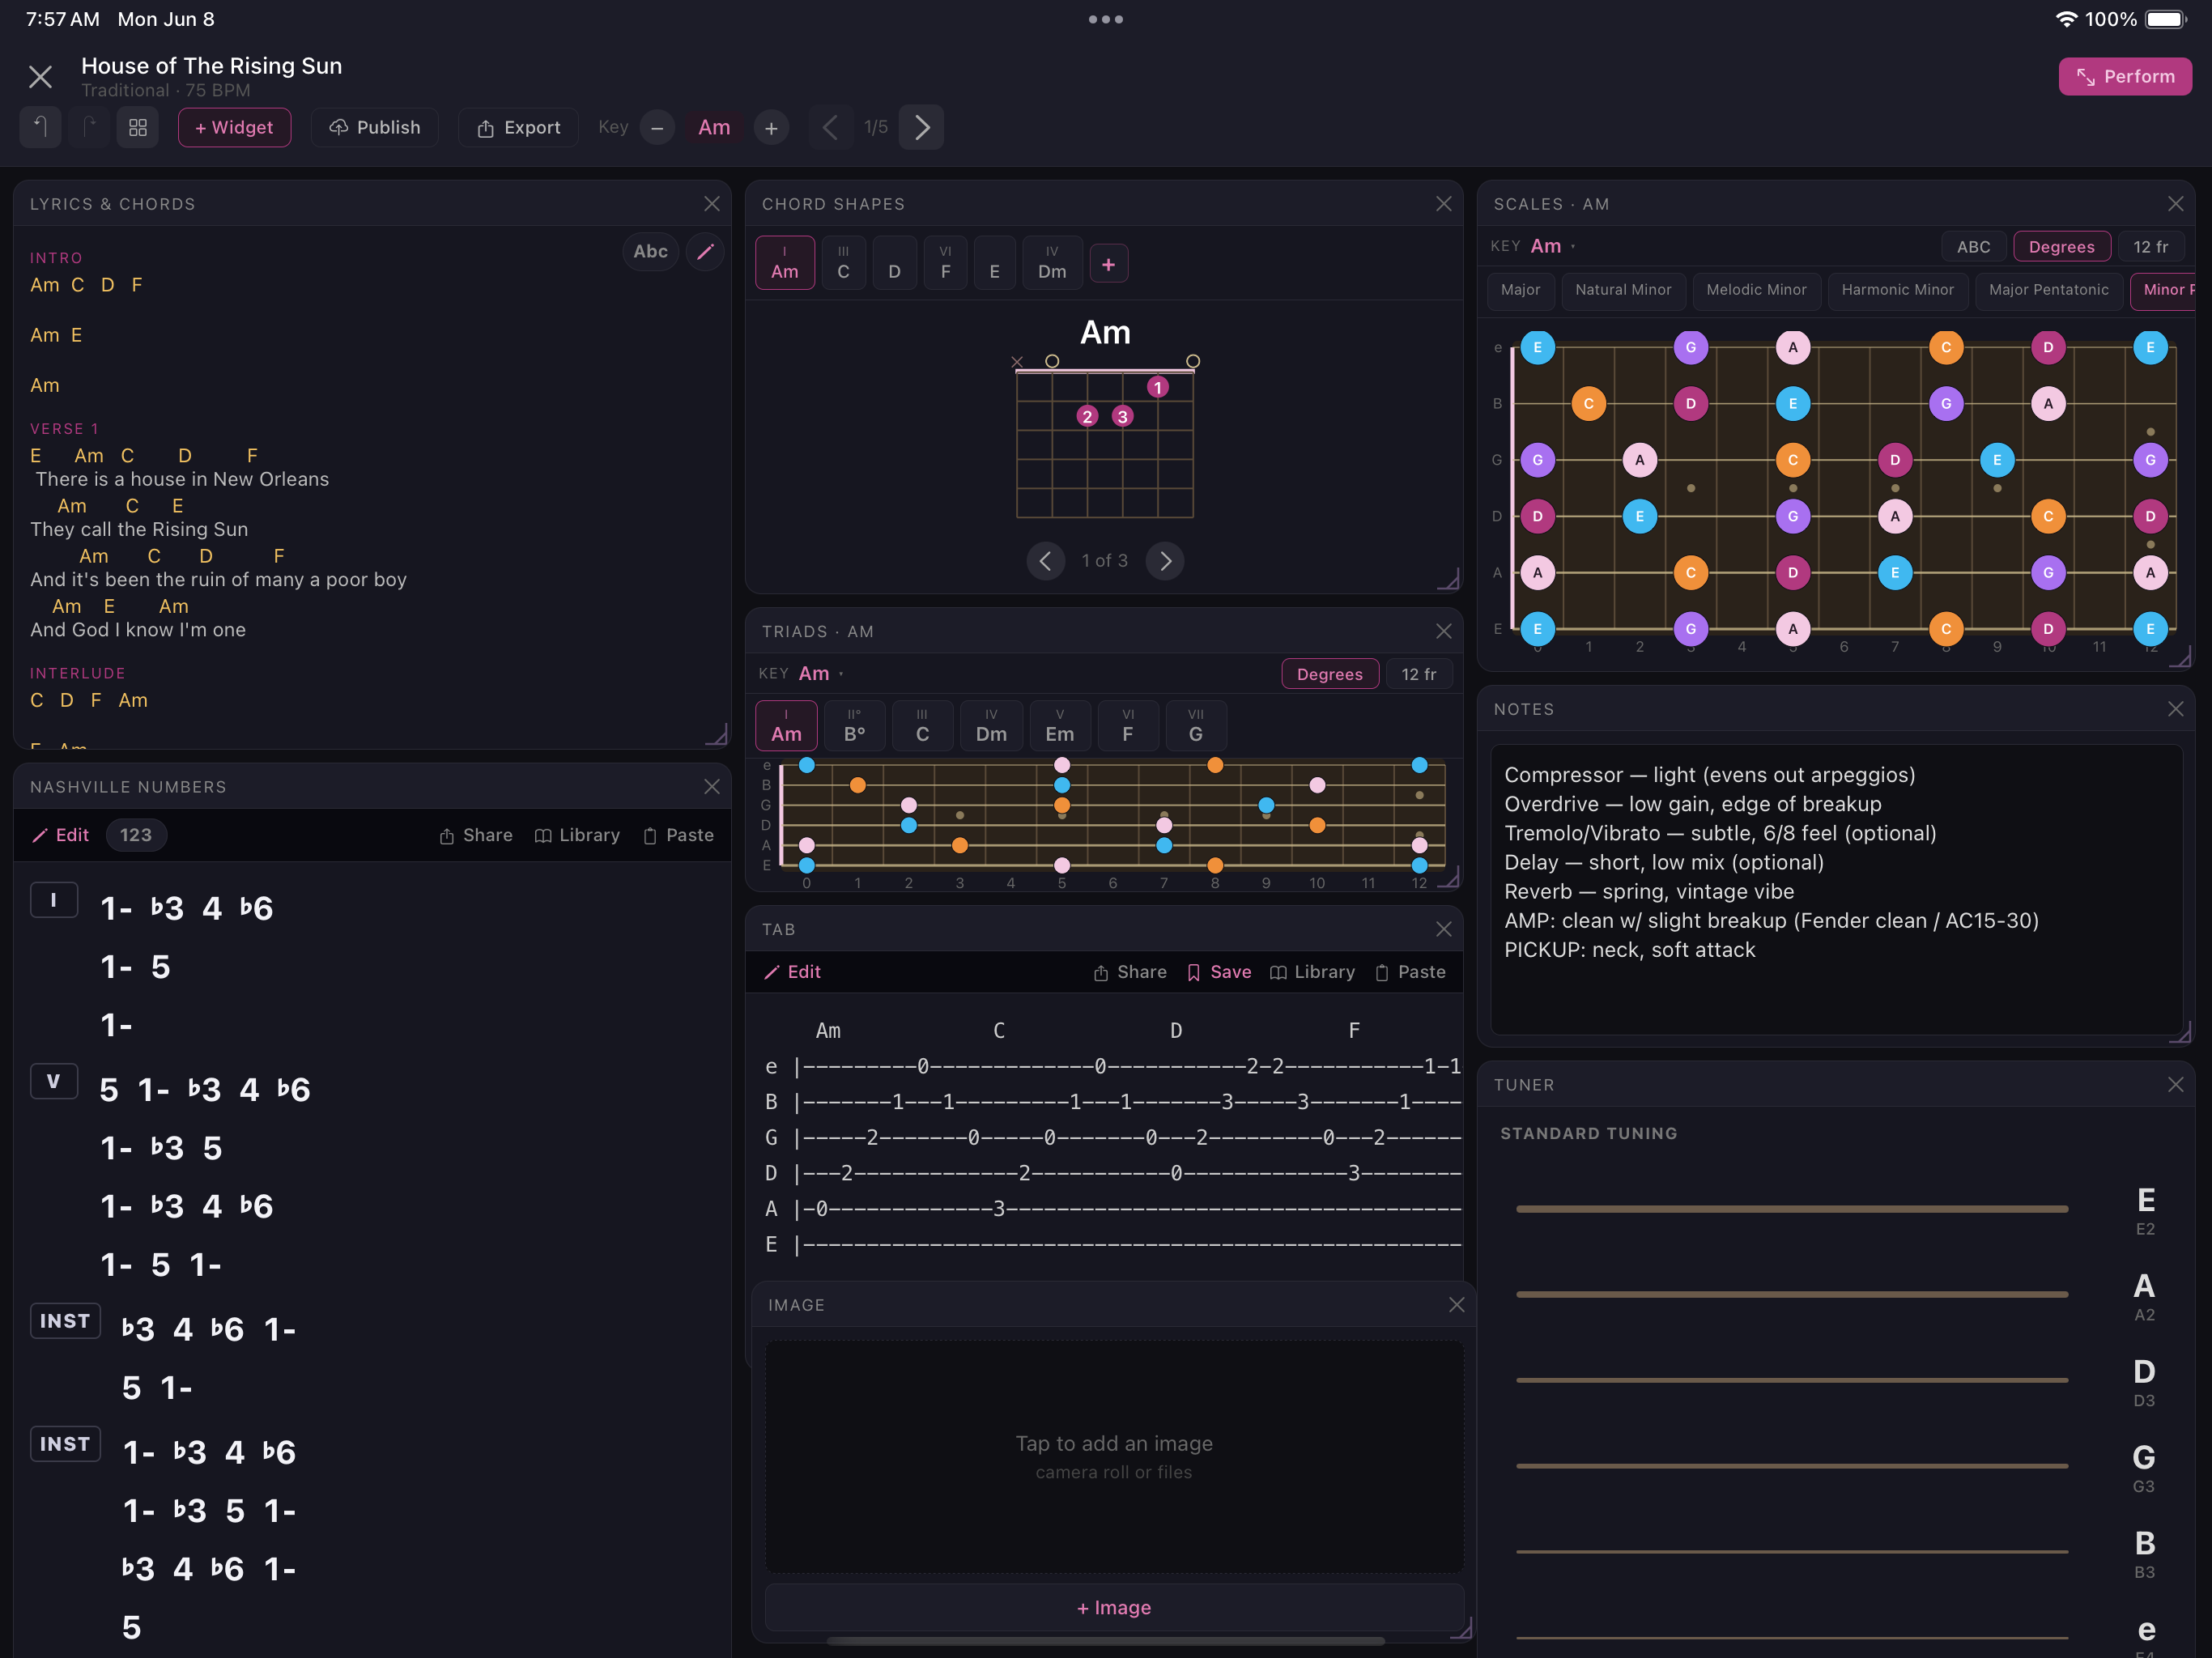Toggle Abc view in Lyrics & Chords

[650, 251]
